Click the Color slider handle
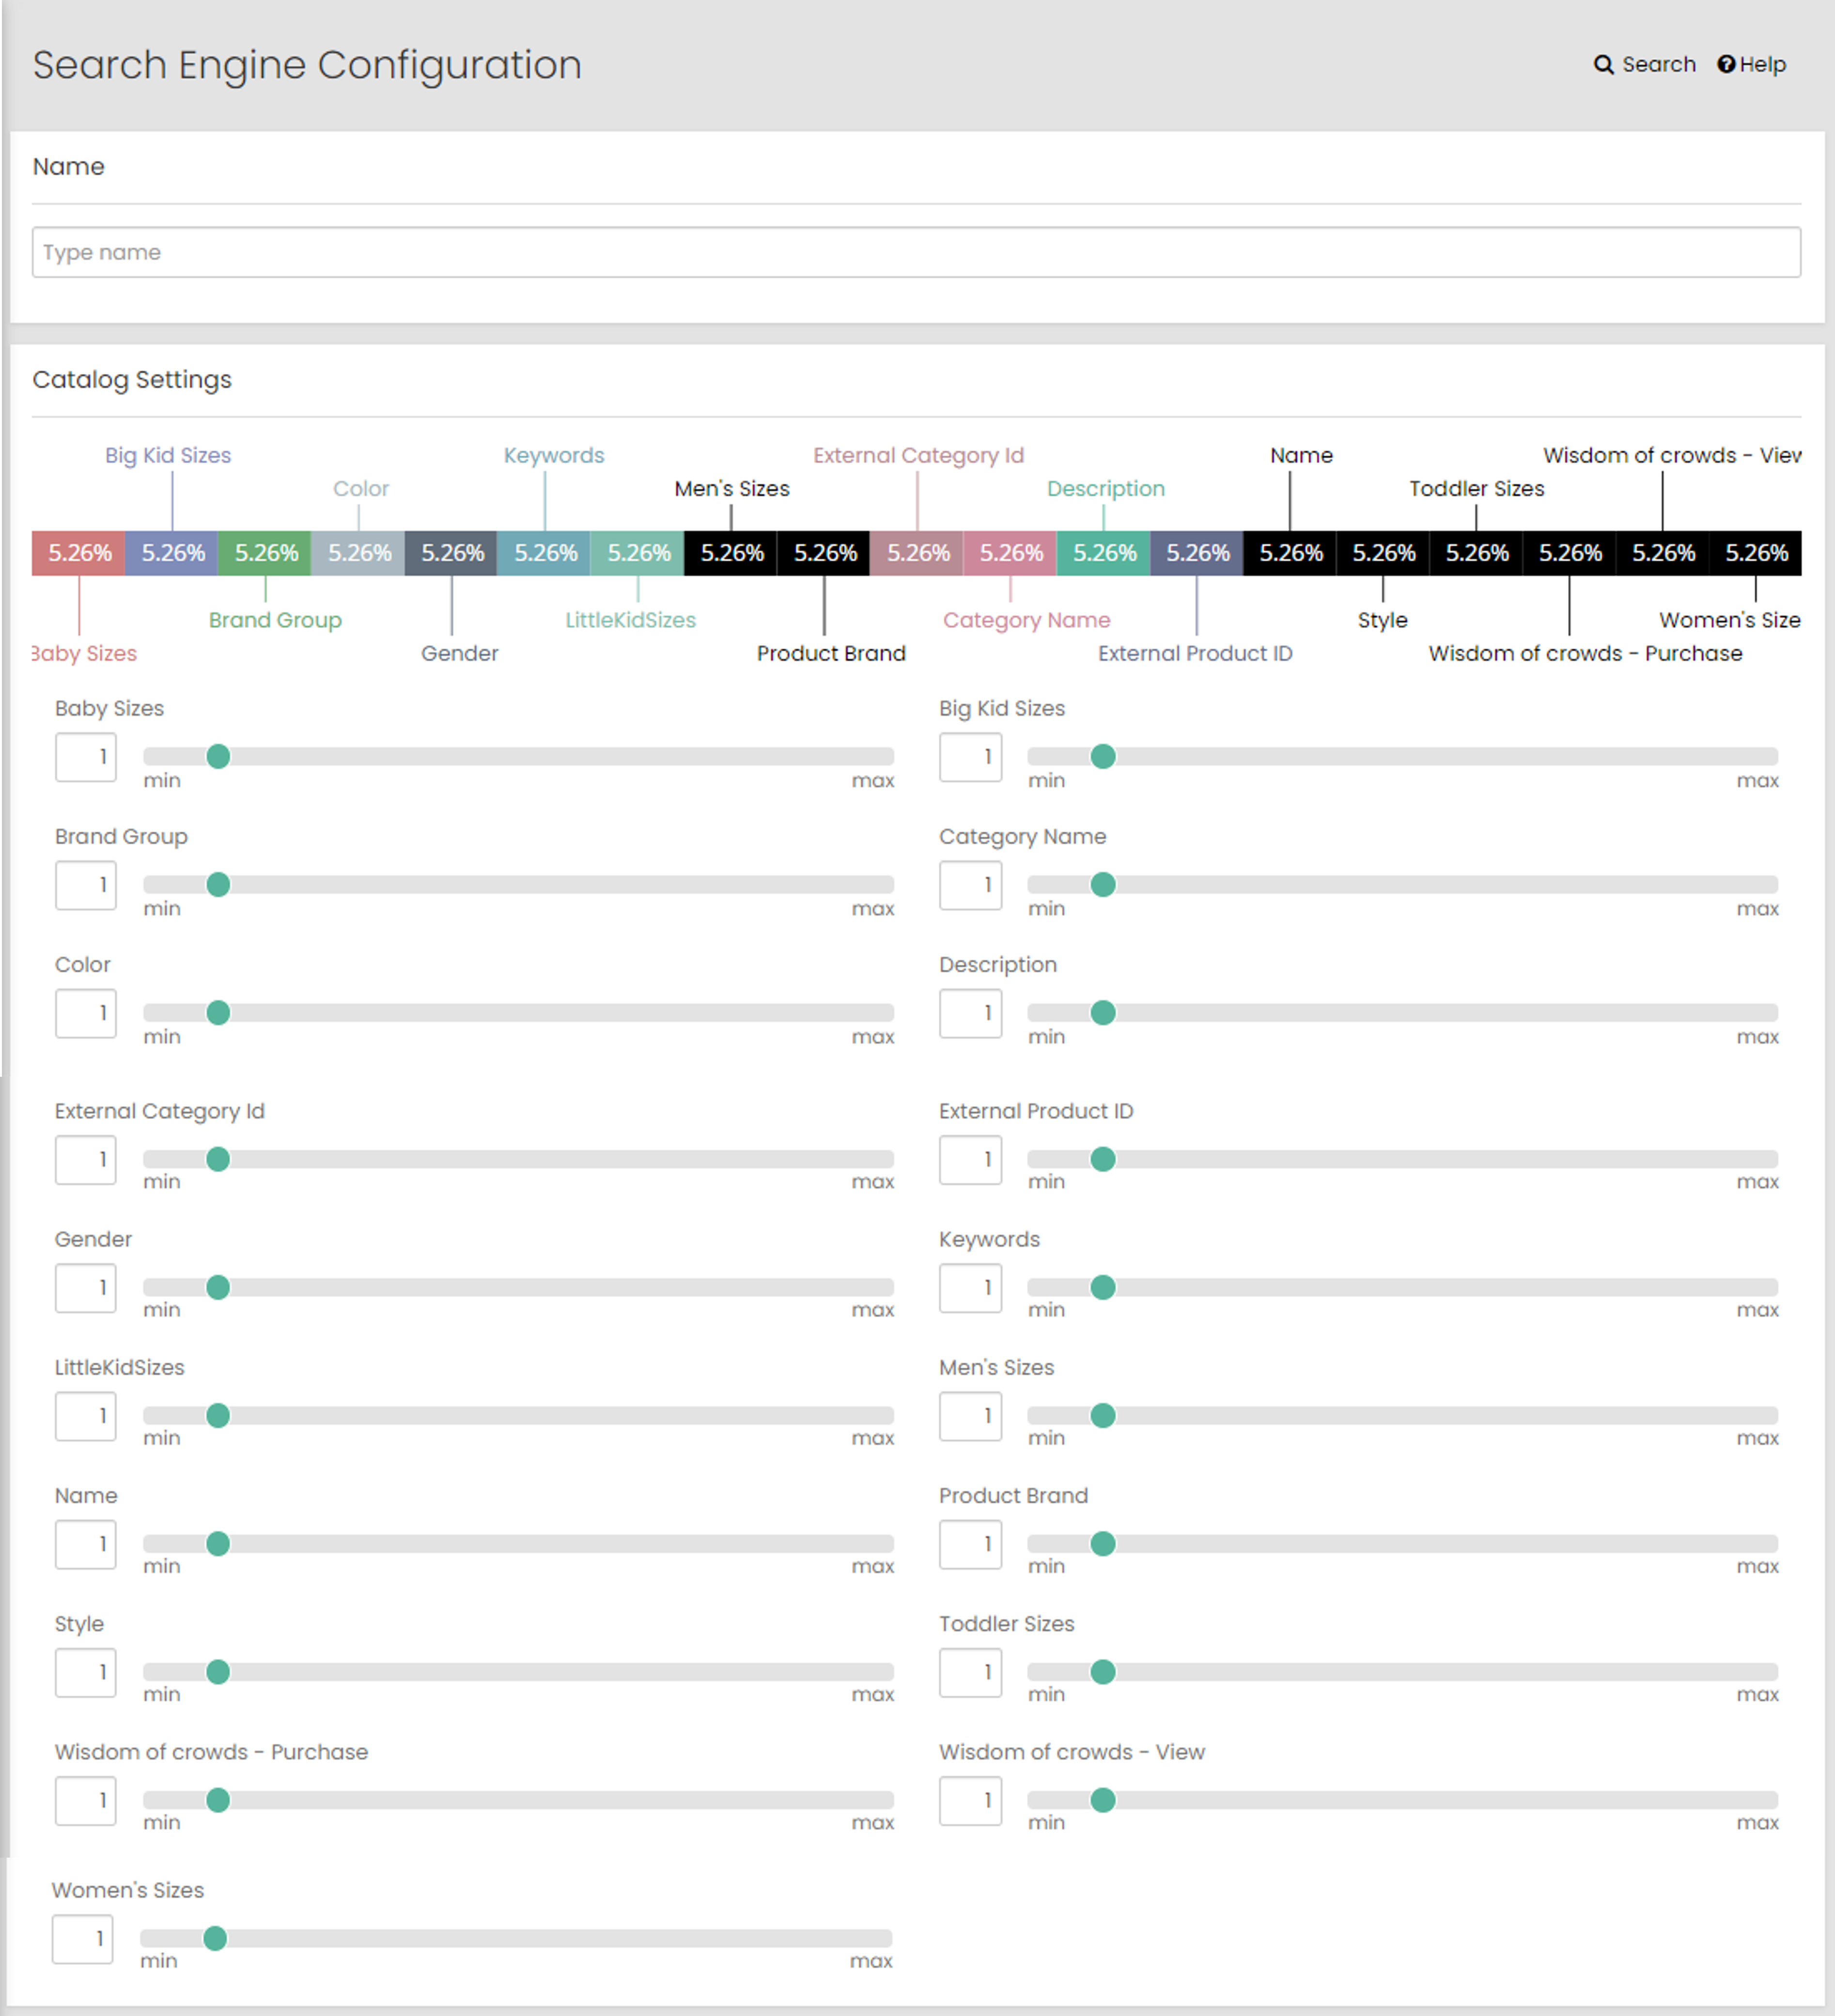The height and width of the screenshot is (2016, 1835). 218,1013
